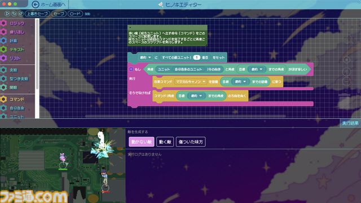Open the ロジック block category

(x=17, y=23)
